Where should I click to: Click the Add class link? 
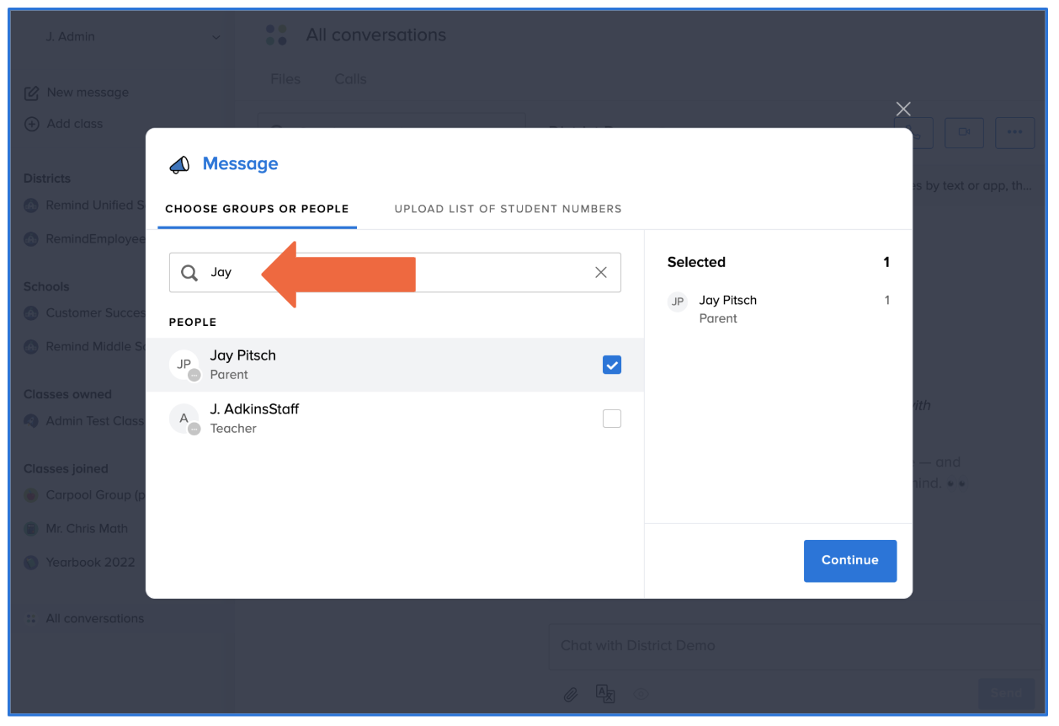click(x=74, y=124)
